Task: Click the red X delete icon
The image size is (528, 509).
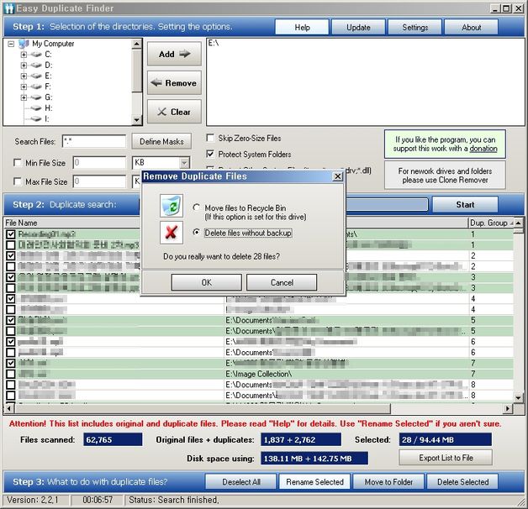Action: [172, 232]
